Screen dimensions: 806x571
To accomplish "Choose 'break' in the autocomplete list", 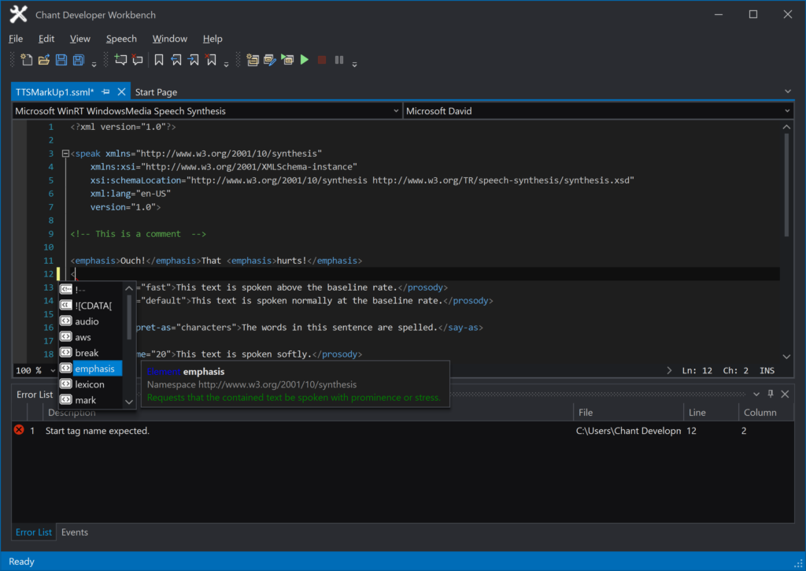I will (87, 353).
